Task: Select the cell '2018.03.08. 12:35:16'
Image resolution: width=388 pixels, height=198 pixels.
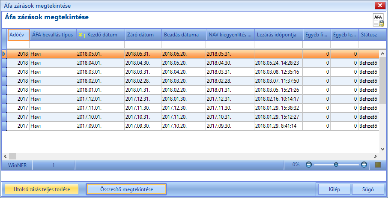Action: coord(278,72)
